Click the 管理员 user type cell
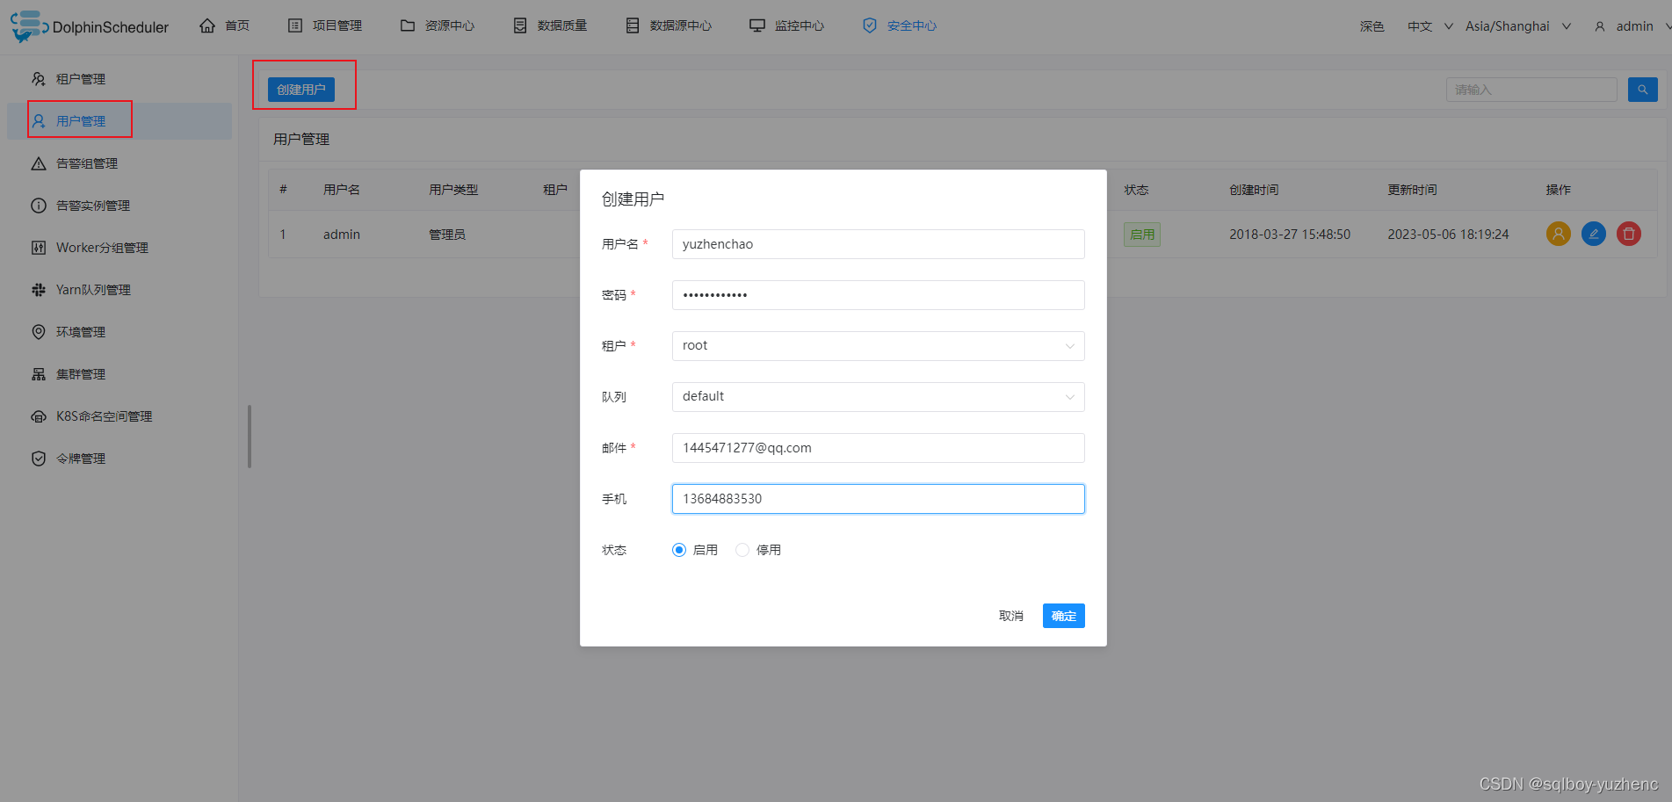Screen dimensions: 1672x802 pos(447,235)
